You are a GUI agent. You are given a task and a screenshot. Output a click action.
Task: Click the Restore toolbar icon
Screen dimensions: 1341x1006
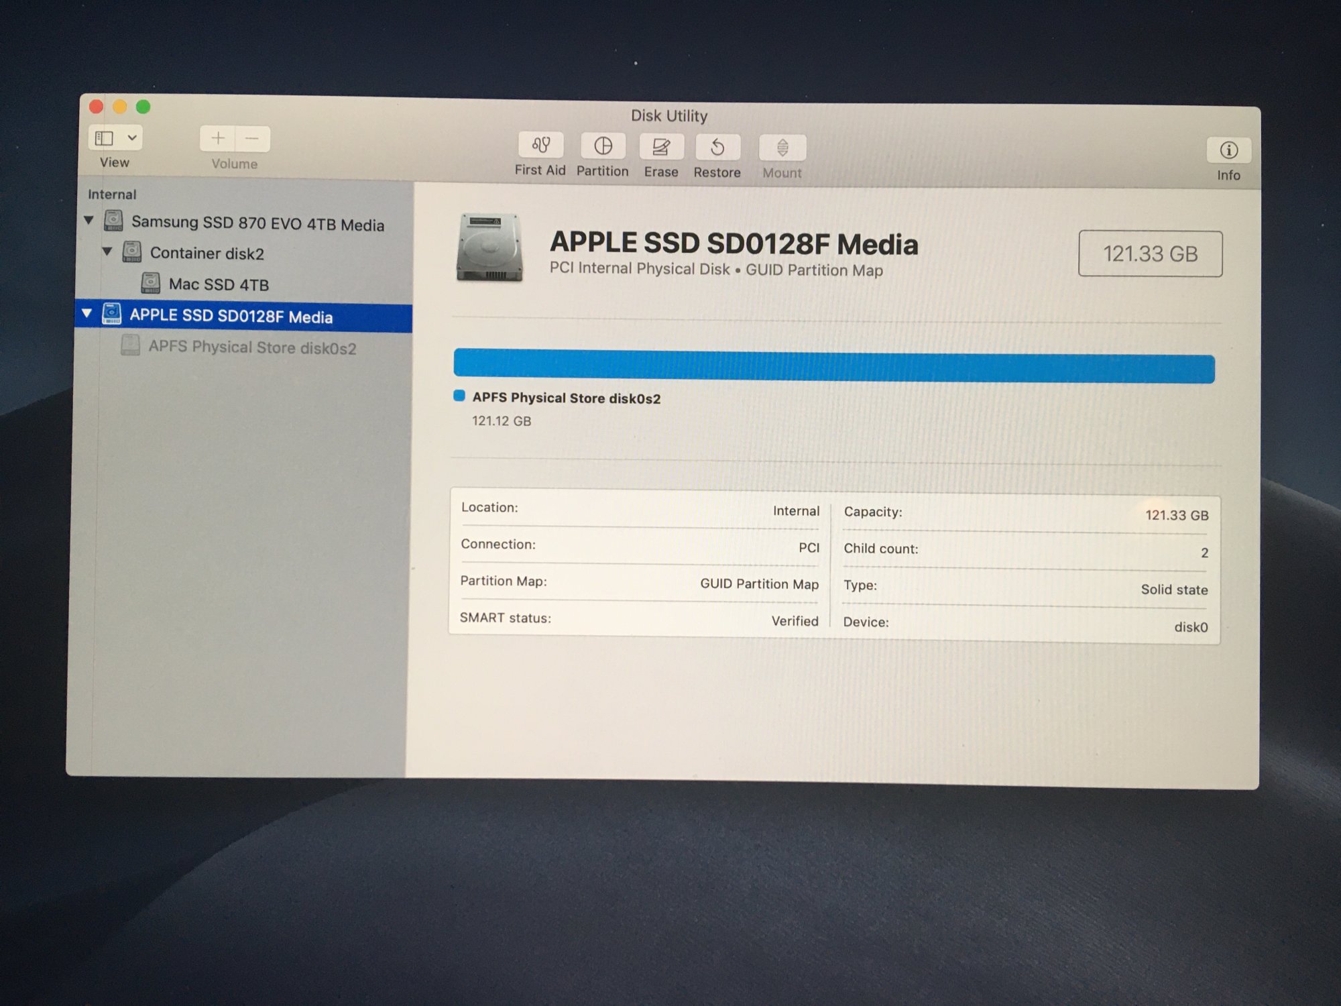[x=717, y=148]
